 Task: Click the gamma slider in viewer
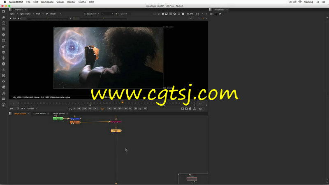104,18
